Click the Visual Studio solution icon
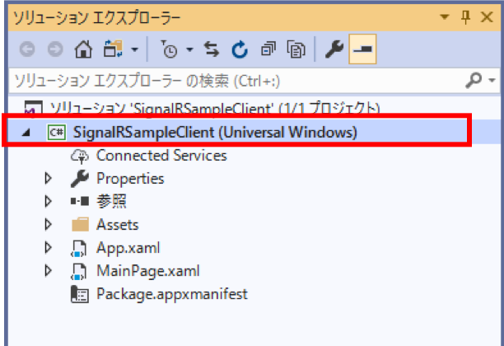Viewport: 504px width, 346px height. 34,107
